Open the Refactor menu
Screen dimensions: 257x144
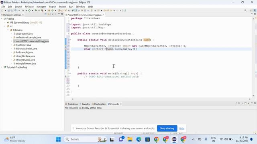point(29,7)
